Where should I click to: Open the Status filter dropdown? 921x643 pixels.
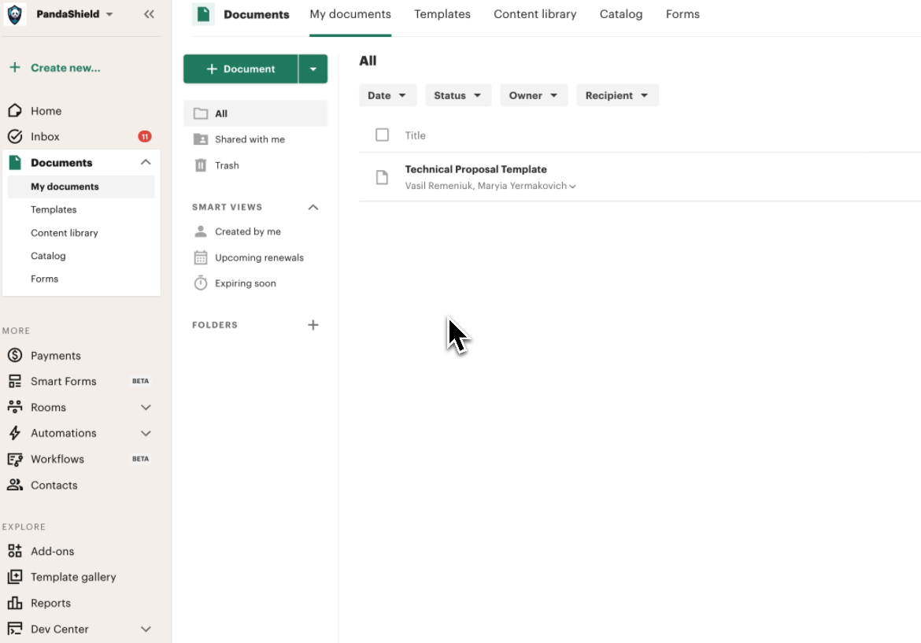[x=458, y=95]
